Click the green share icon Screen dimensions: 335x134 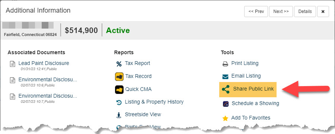pos(226,89)
